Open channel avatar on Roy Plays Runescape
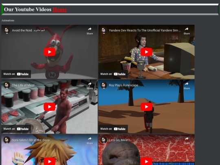Screen dimensions: 220x165 [103, 85]
